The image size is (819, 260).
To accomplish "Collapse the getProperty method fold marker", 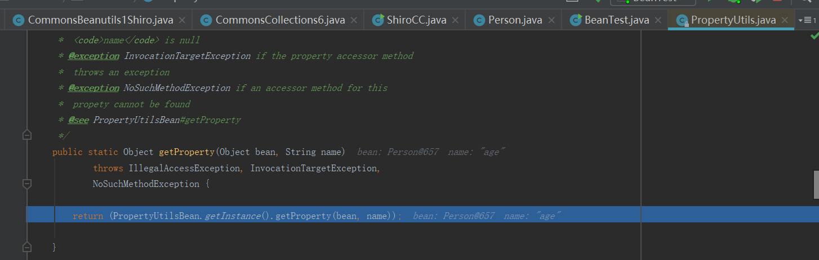I will tap(26, 184).
